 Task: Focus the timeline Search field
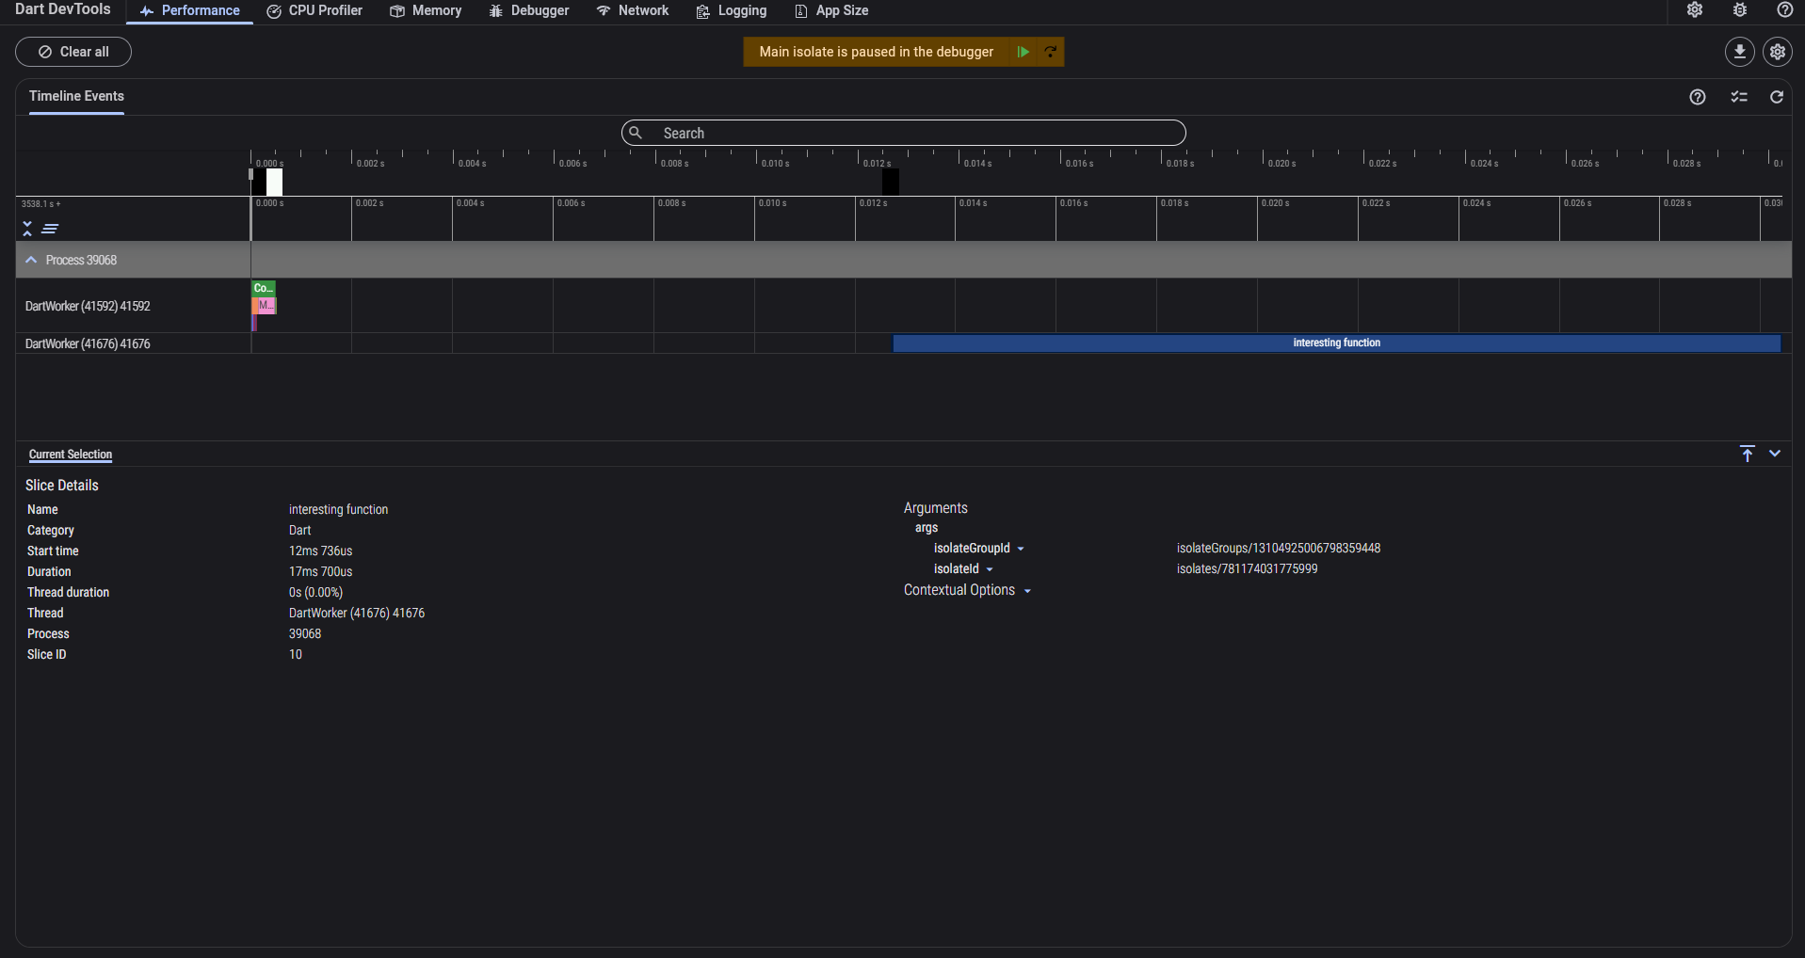tap(904, 133)
